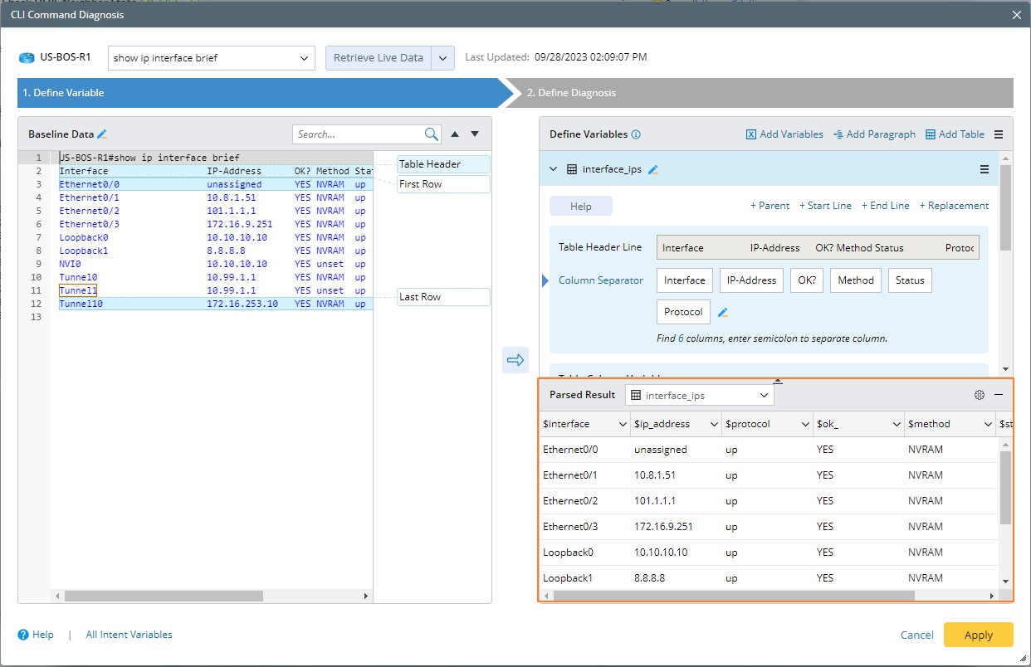Click the transfer right arrow button
1031x667 pixels.
(515, 360)
